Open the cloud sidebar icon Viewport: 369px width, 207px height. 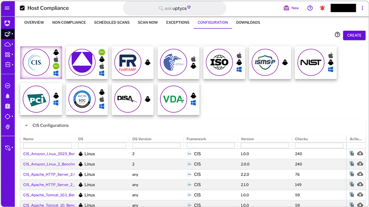pyautogui.click(x=7, y=44)
